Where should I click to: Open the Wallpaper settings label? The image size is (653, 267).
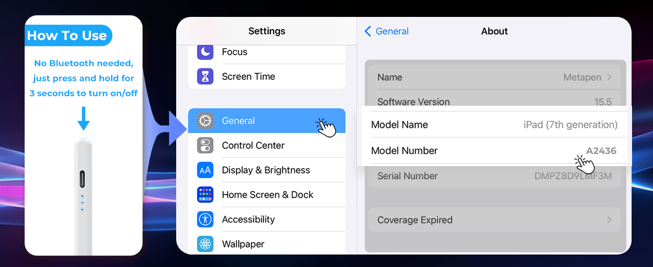tap(243, 244)
